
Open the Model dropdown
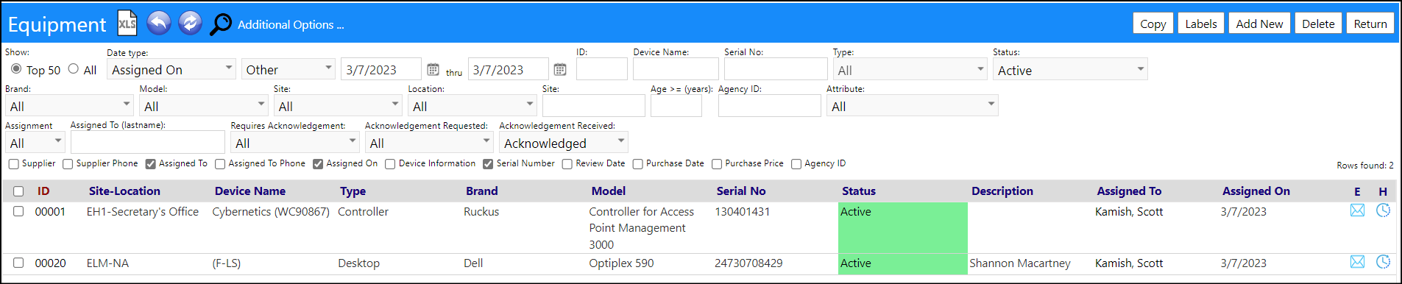point(204,105)
